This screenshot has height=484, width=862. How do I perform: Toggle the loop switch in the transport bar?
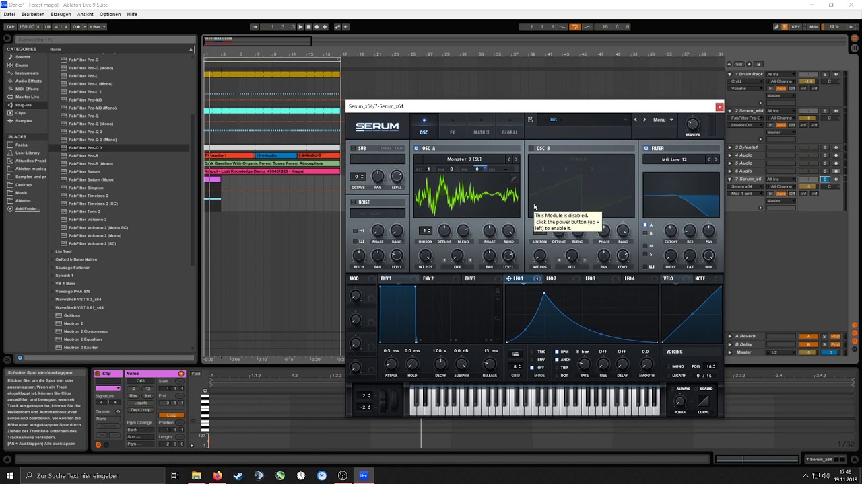point(574,27)
